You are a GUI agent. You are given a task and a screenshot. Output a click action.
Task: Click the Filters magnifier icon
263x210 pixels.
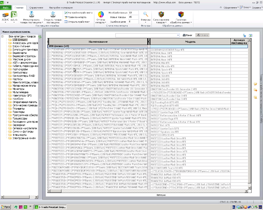[146, 14]
